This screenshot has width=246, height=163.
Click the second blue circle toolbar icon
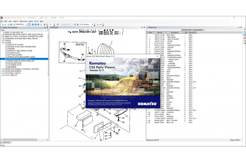(x=35, y=25)
